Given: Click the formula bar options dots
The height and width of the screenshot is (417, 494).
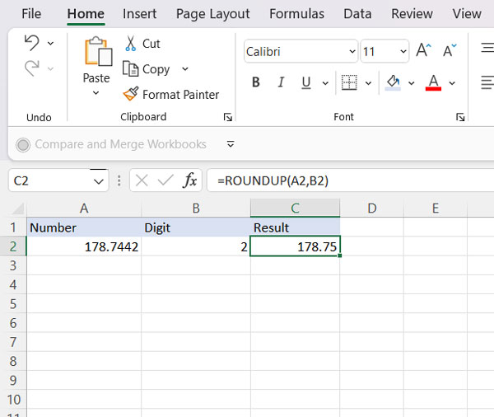Looking at the screenshot, I should [x=119, y=180].
